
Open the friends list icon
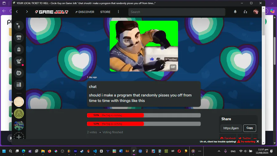[245, 12]
